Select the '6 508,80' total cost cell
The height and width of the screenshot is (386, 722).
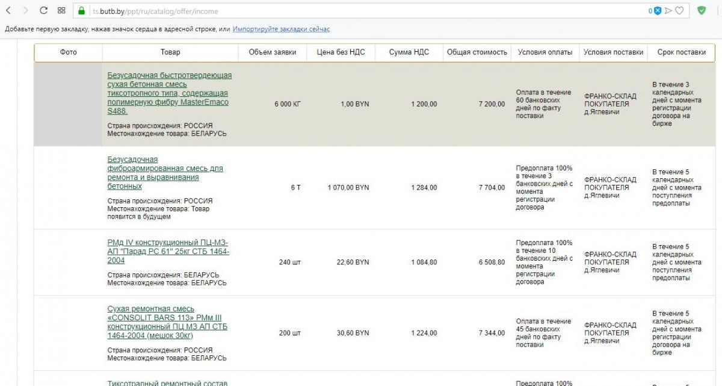tap(492, 263)
